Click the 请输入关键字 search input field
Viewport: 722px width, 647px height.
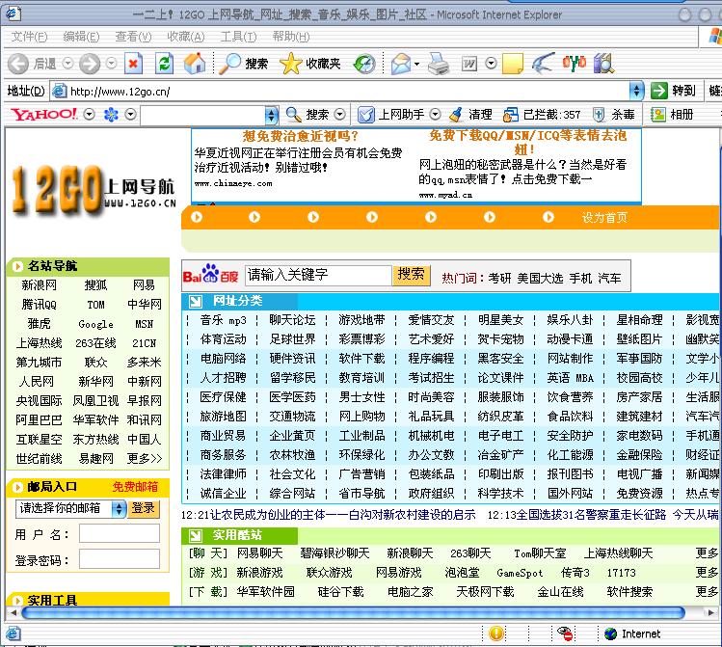318,275
